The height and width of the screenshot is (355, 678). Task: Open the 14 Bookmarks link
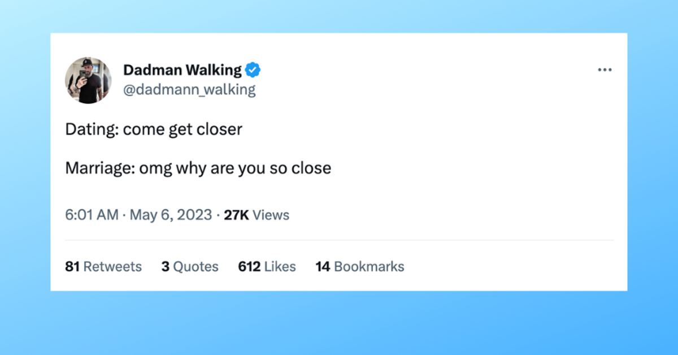coord(360,266)
